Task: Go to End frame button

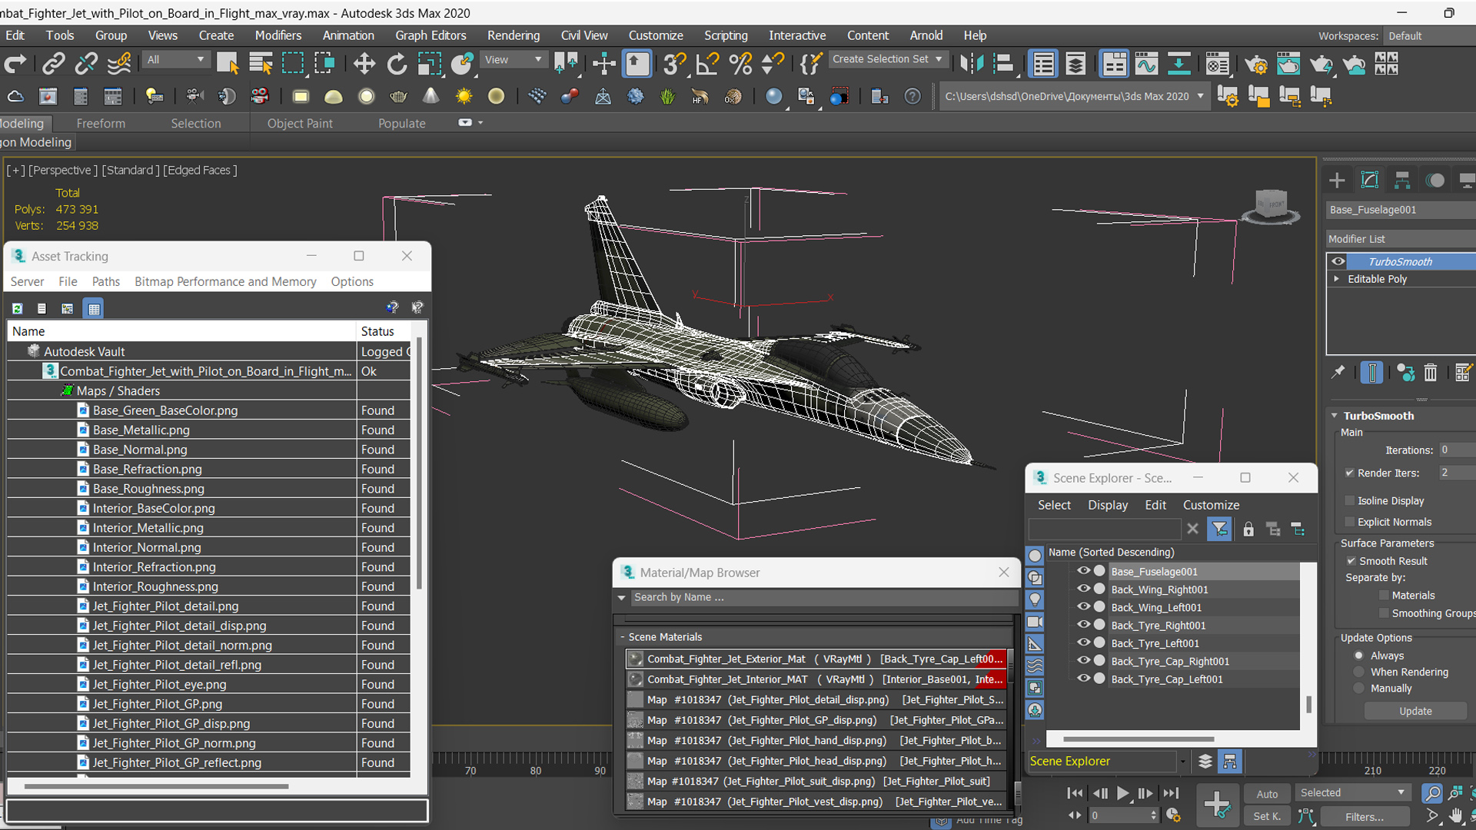Action: click(x=1171, y=793)
